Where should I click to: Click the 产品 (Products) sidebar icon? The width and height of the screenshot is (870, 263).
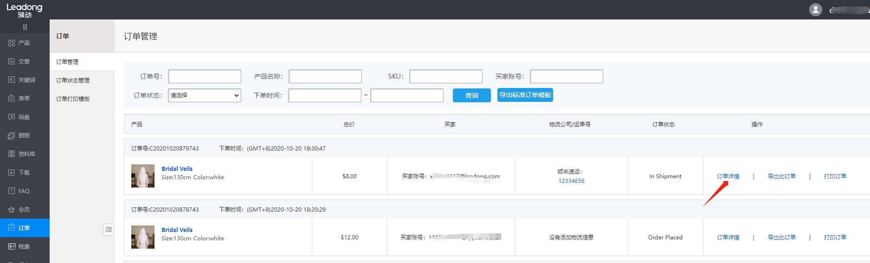click(x=12, y=43)
